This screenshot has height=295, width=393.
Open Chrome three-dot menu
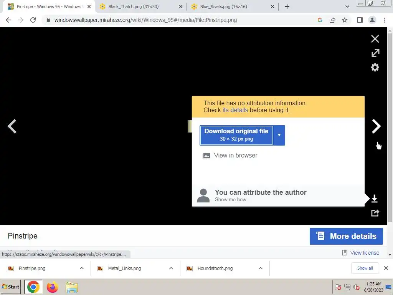[385, 20]
